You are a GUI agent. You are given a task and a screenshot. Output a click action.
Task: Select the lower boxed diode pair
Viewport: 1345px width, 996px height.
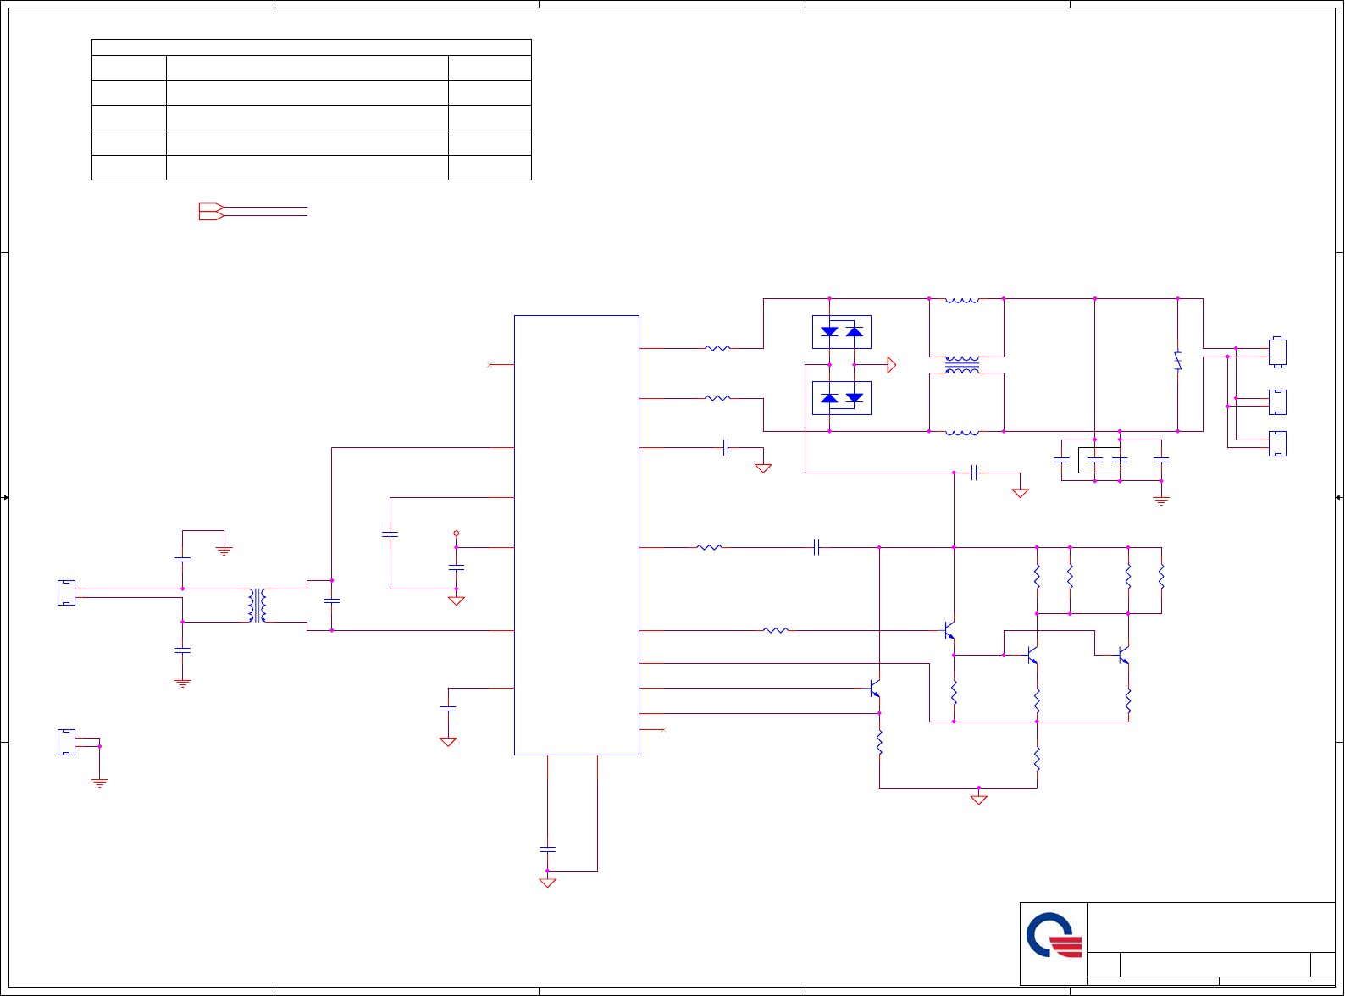[842, 398]
